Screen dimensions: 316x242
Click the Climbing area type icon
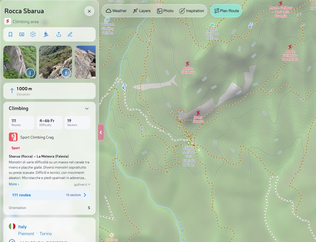click(8, 21)
